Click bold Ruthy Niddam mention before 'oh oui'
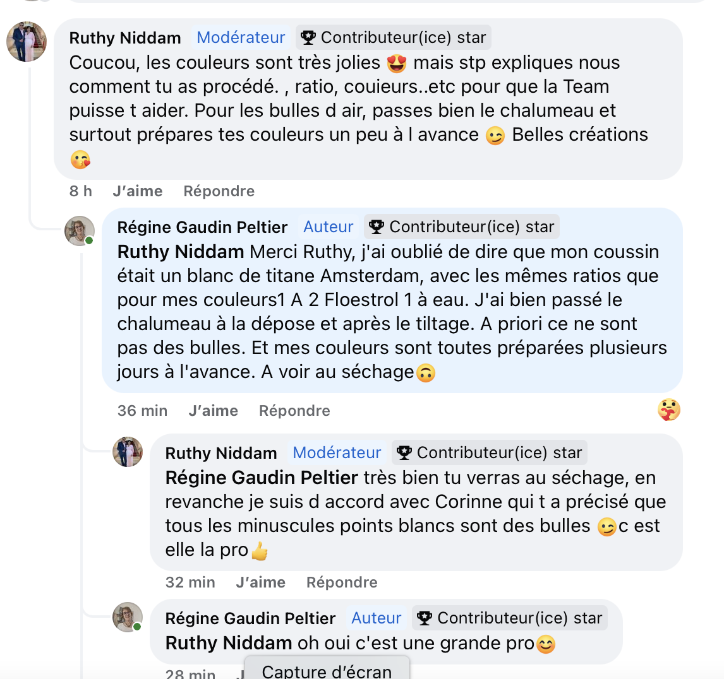The image size is (724, 679). pyautogui.click(x=229, y=643)
